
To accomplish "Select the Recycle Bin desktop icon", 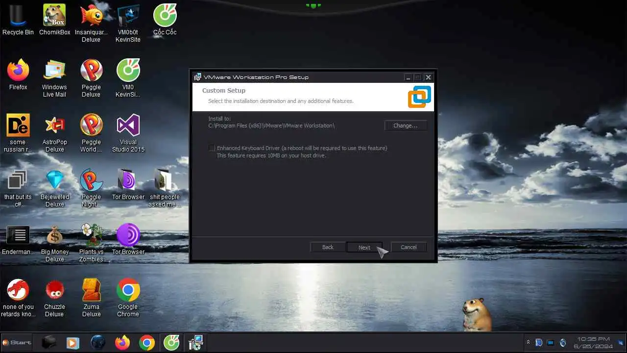I will point(18,21).
